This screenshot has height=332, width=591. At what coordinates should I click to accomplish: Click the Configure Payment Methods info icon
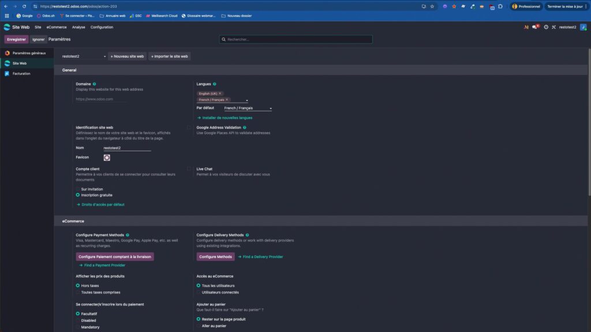[128, 235]
